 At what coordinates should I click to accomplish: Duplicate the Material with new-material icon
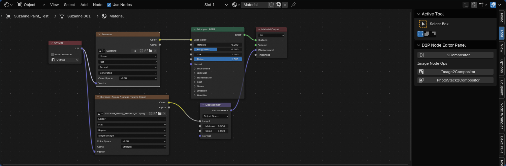[x=278, y=5]
